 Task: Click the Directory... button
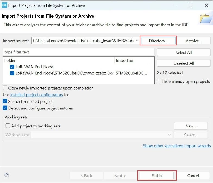click(158, 41)
